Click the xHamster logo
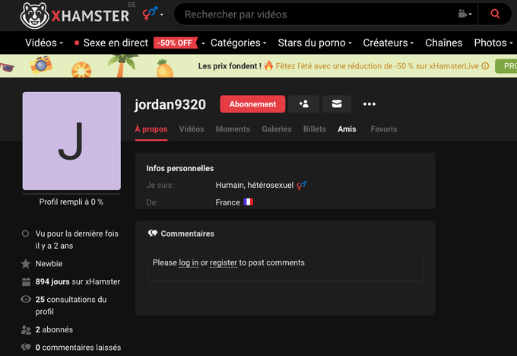The width and height of the screenshot is (517, 356). [x=75, y=15]
